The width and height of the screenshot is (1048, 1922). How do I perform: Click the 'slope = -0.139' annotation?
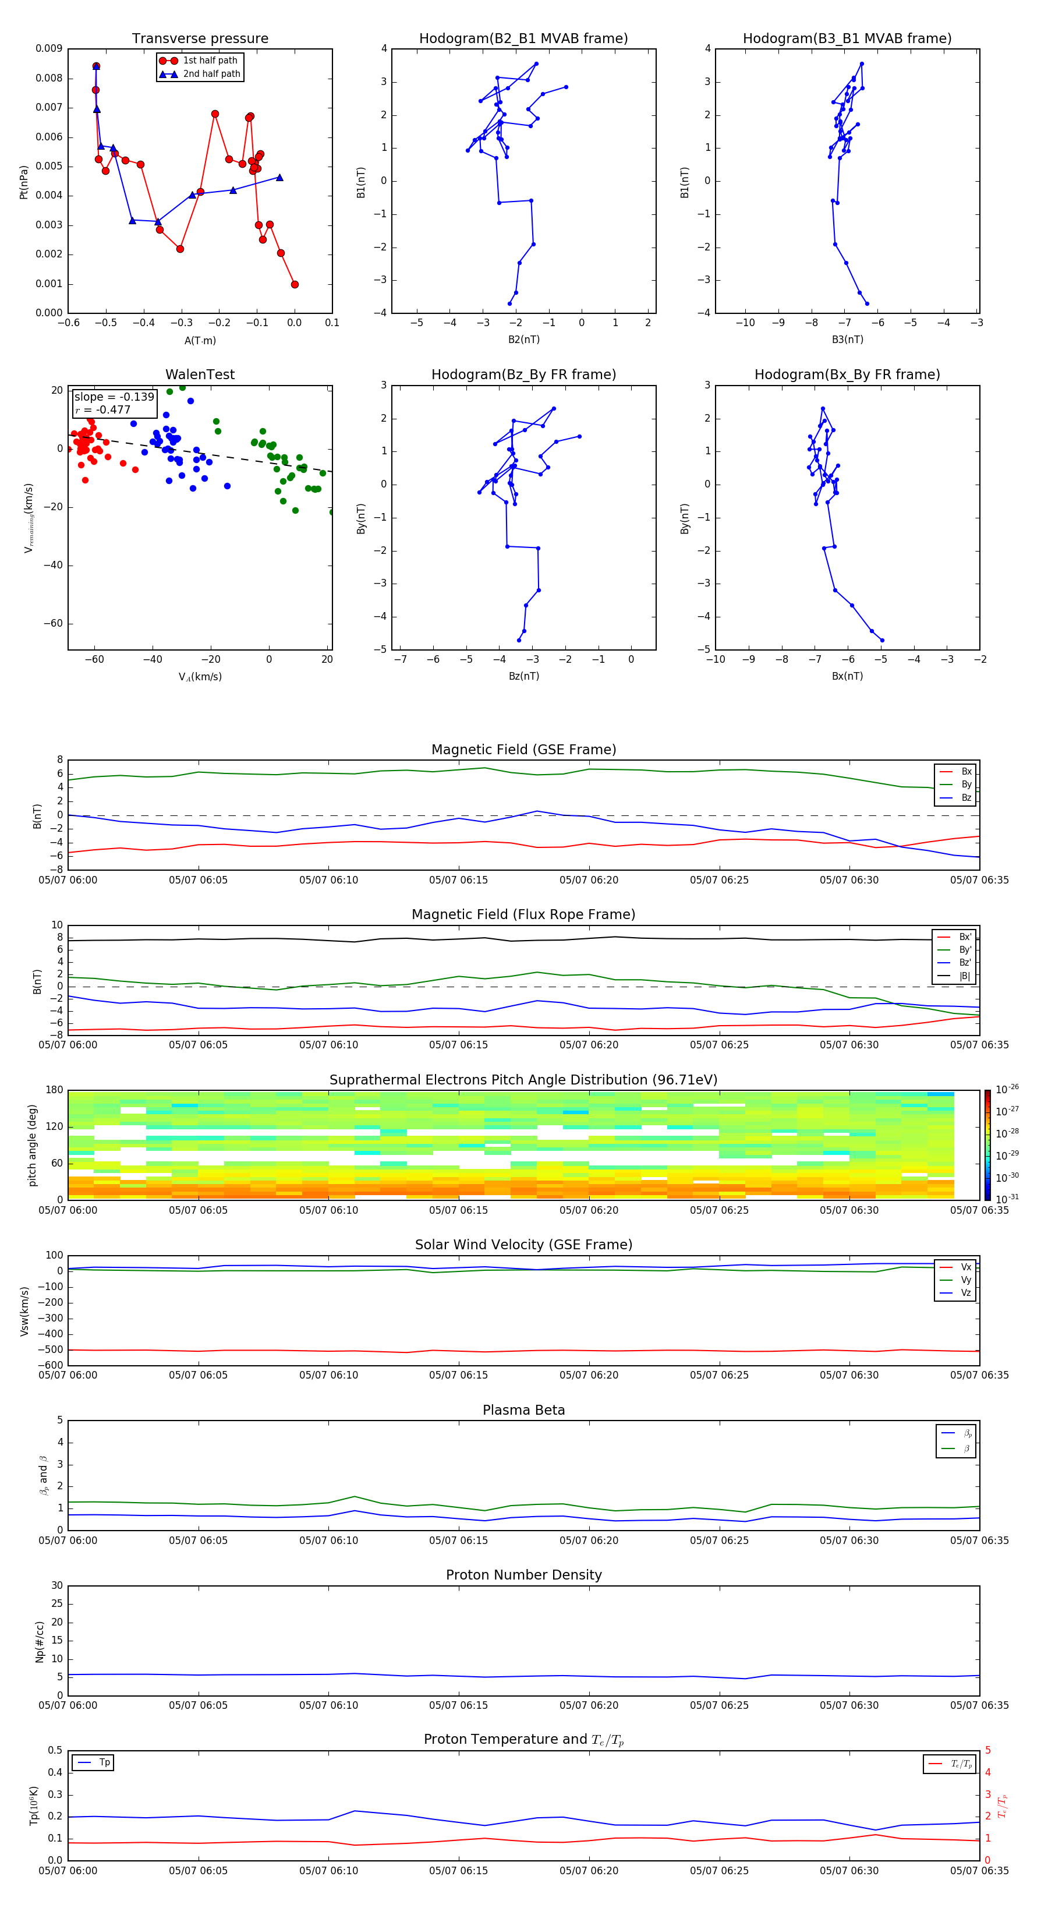tap(114, 397)
